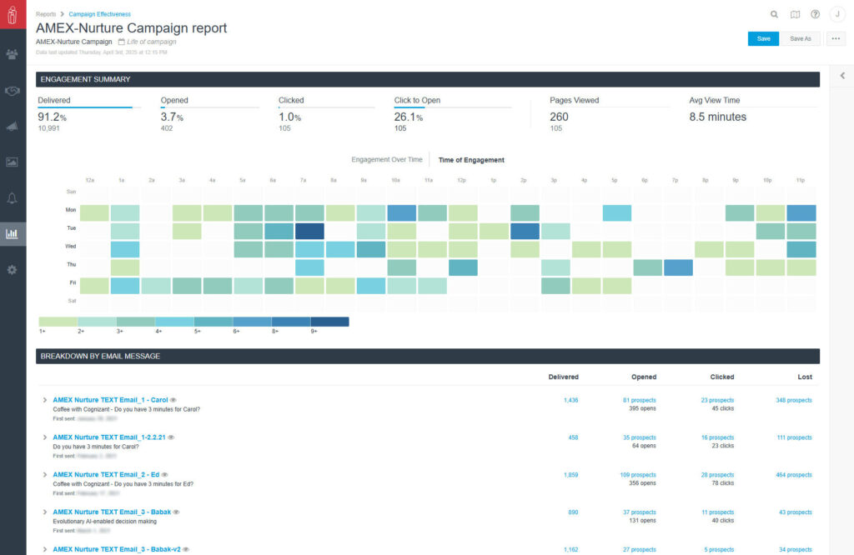Click eye icon next to Email_3 - Babak

click(x=176, y=512)
